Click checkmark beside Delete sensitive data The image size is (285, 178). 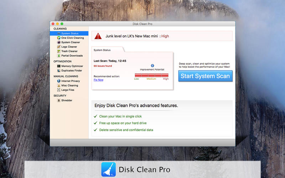[95, 130]
